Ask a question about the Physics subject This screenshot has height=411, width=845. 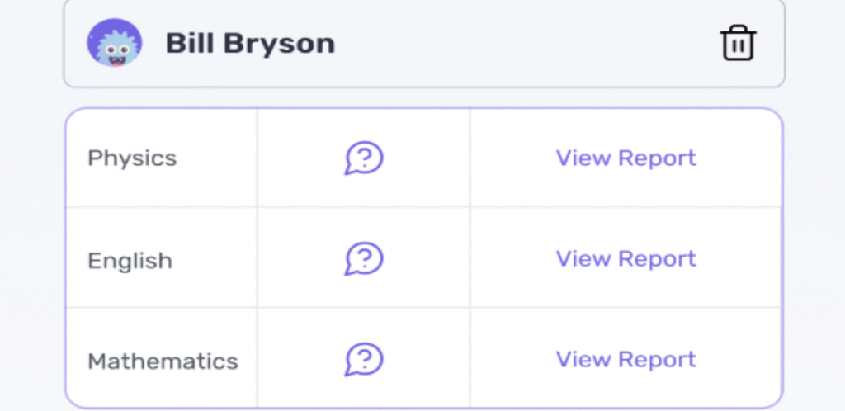click(364, 158)
